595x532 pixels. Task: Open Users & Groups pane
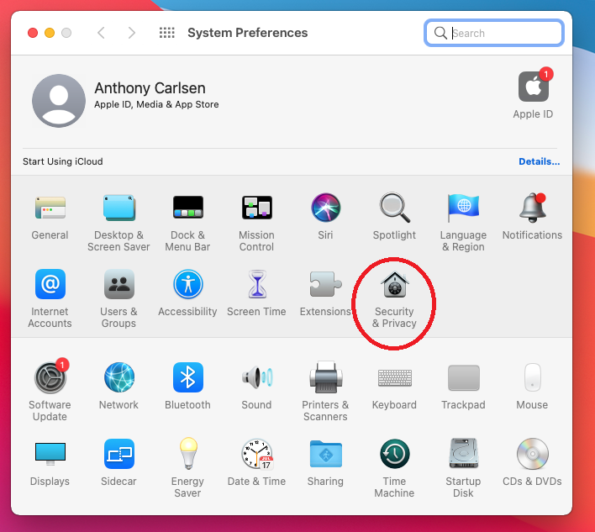[119, 284]
